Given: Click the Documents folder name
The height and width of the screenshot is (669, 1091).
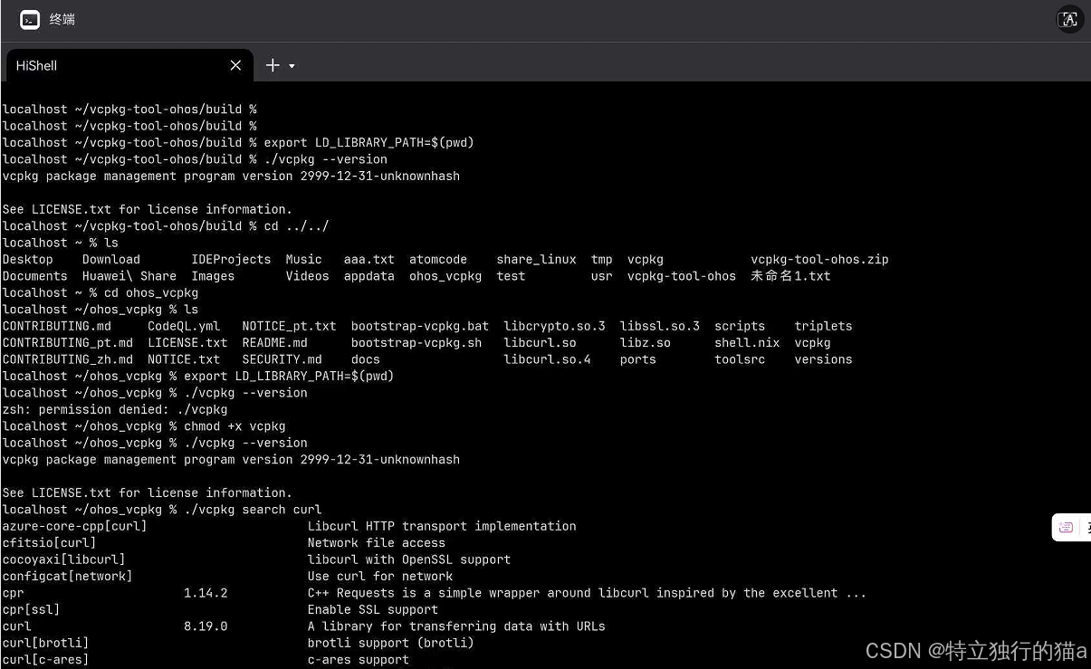Looking at the screenshot, I should coord(35,276).
